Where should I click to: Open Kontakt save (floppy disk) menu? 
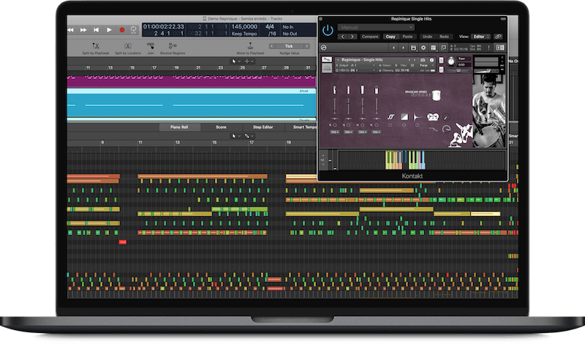[413, 47]
